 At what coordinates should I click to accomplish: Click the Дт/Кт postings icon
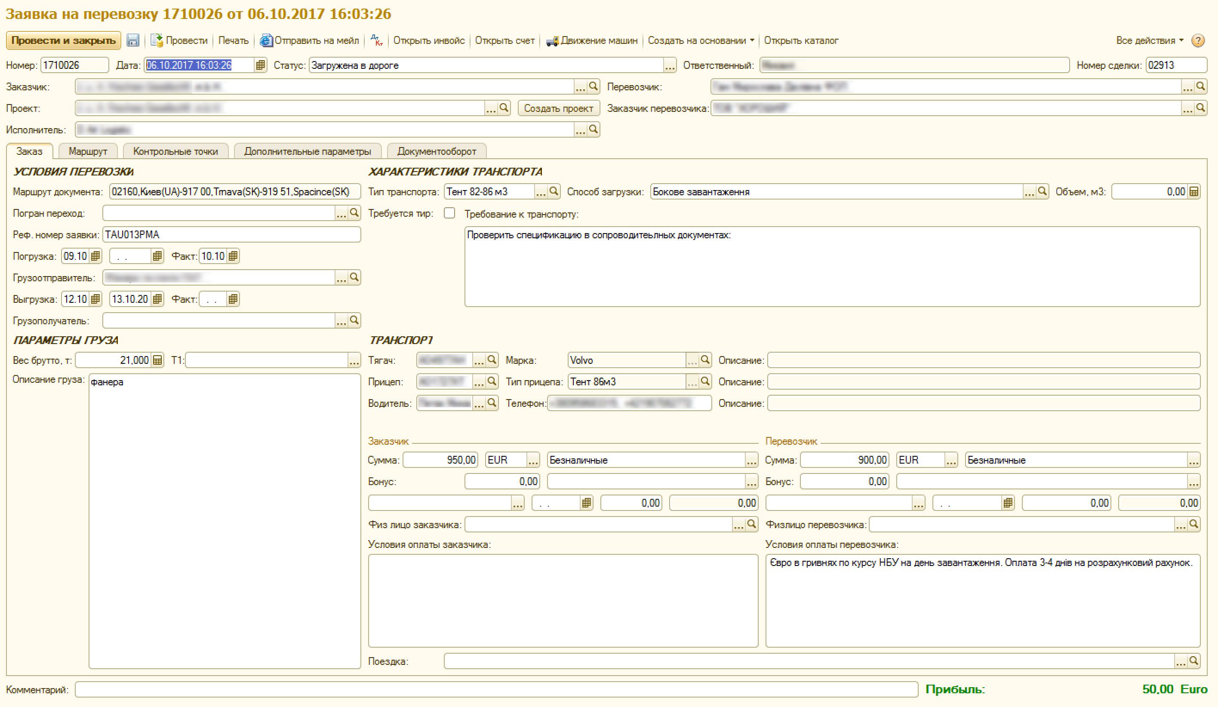point(376,40)
